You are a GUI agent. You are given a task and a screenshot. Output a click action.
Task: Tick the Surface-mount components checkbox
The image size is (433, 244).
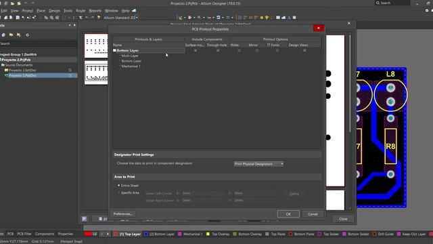[196, 51]
